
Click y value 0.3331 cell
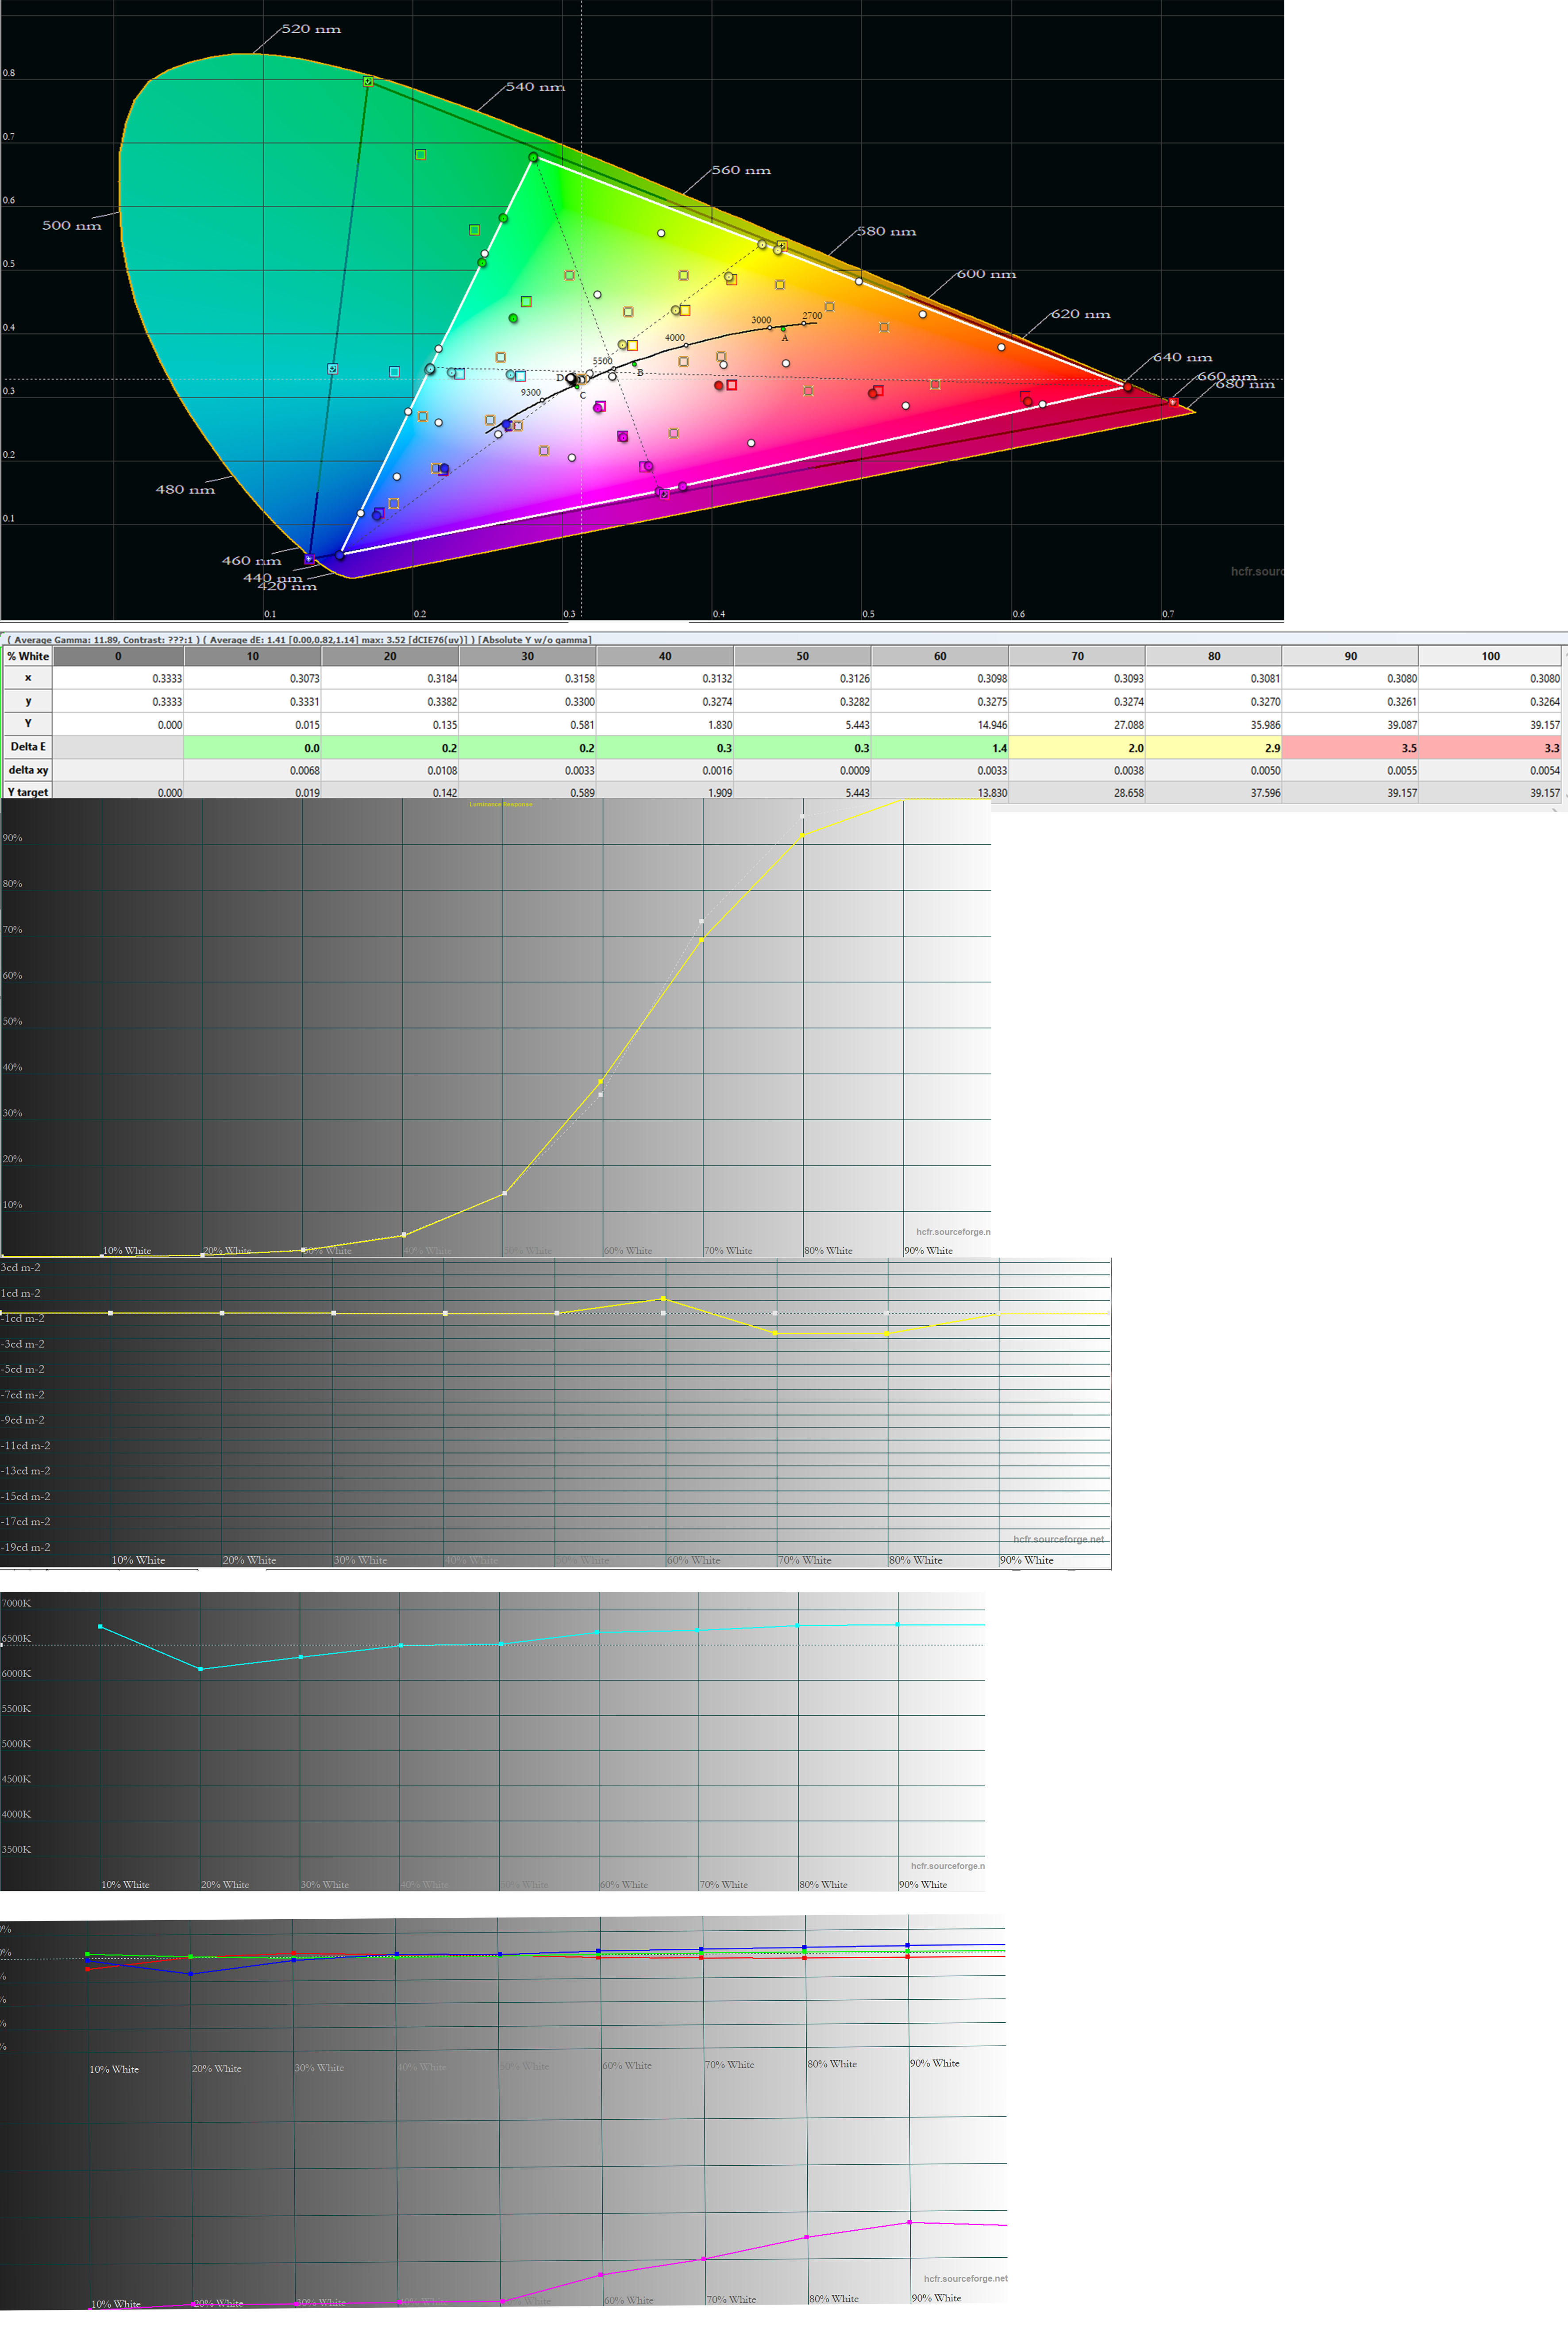[253, 701]
